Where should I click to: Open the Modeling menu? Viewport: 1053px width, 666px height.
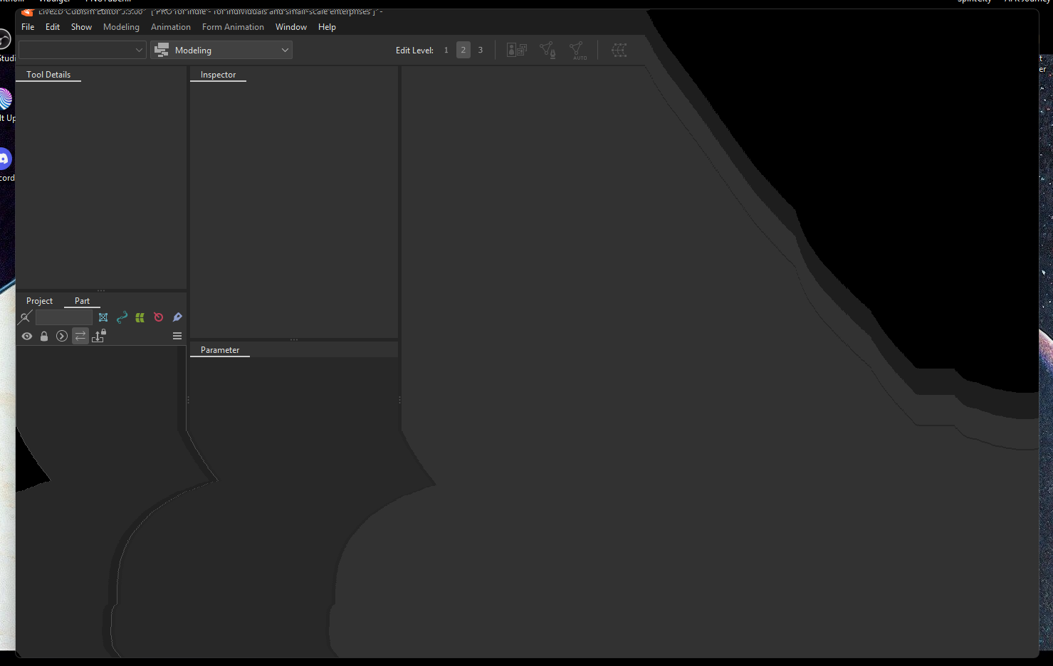[x=121, y=27]
